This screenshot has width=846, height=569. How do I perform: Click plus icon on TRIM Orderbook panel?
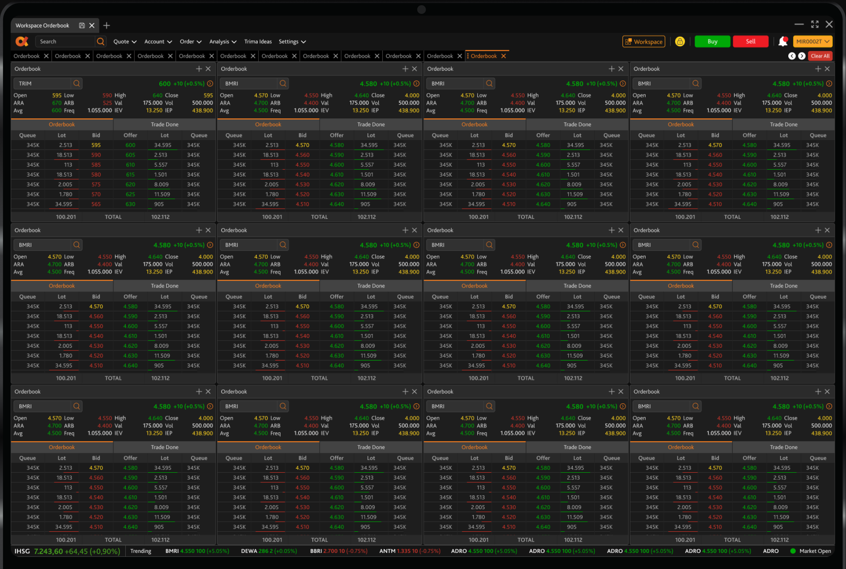(199, 69)
